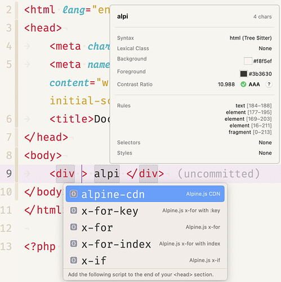
Task: Click line number 13 in gutter
Action: click(6, 246)
